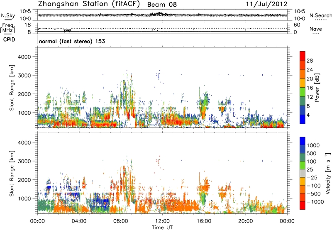Click the noise bump near 12:00 in the top panel
332x230 pixels.
point(159,14)
